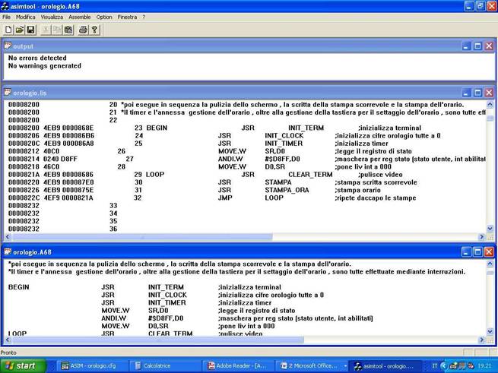
Task: Open the Visualizza menu
Action: point(52,17)
